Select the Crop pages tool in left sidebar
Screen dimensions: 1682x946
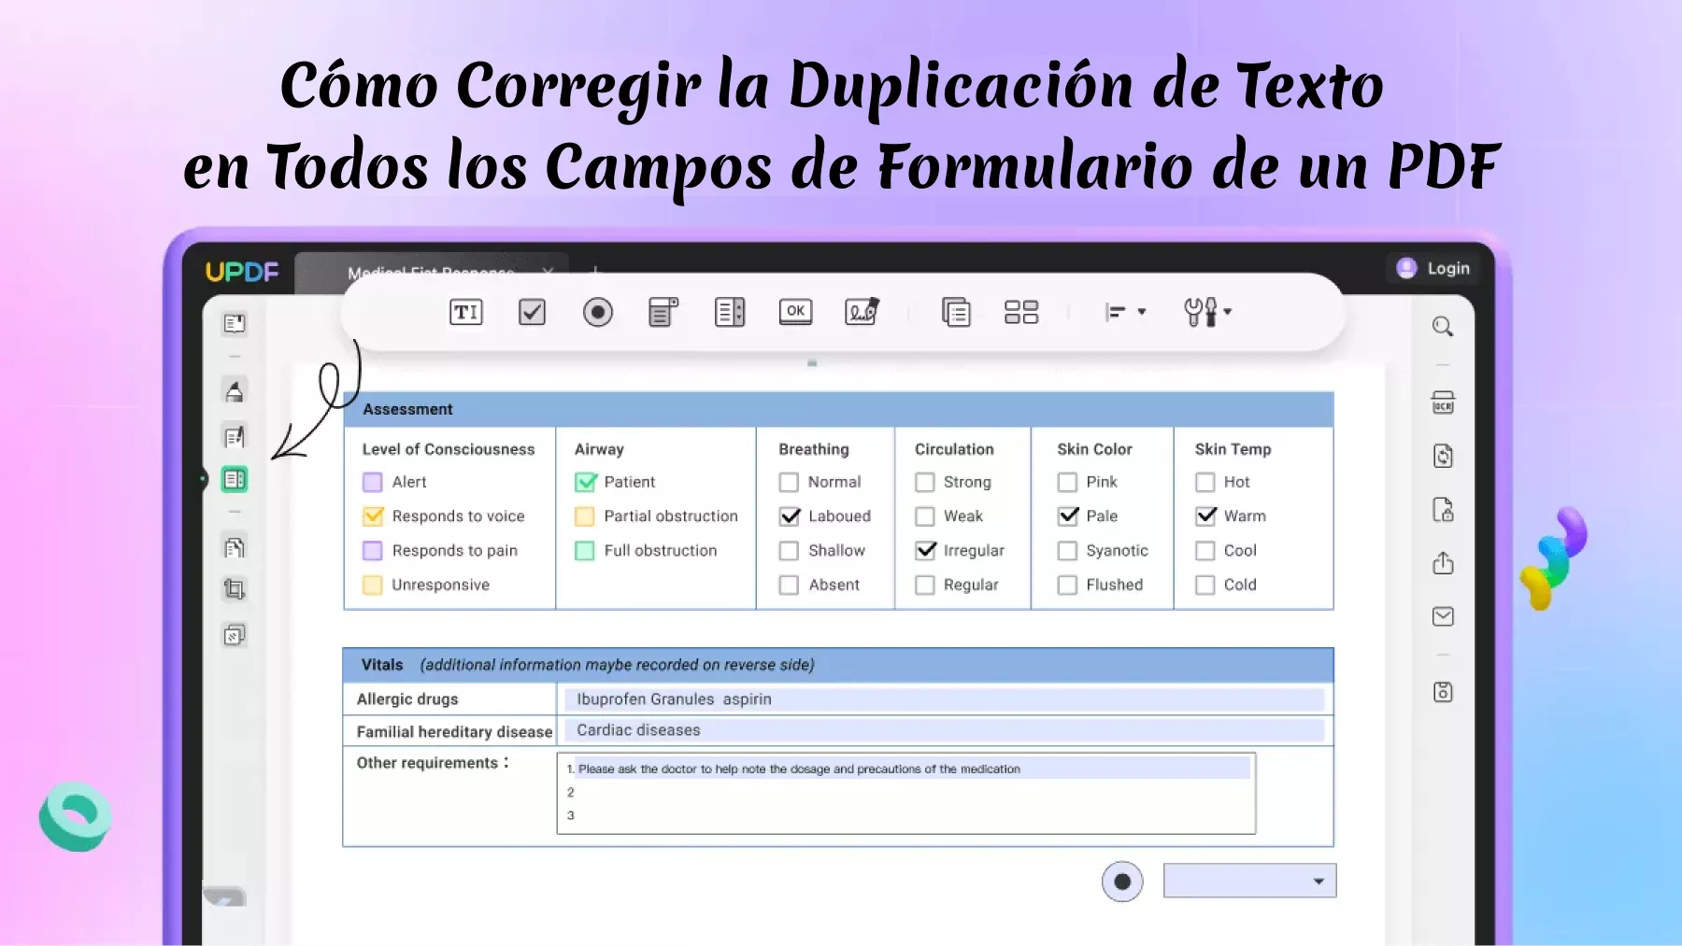[235, 589]
